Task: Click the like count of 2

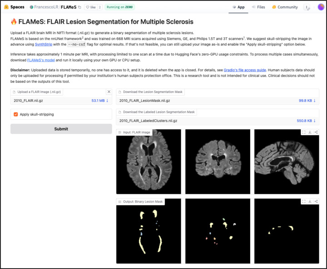Action: pos(99,7)
